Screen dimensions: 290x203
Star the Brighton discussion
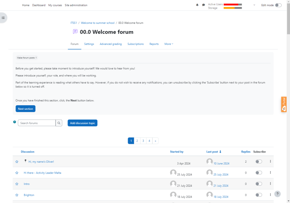17,195
